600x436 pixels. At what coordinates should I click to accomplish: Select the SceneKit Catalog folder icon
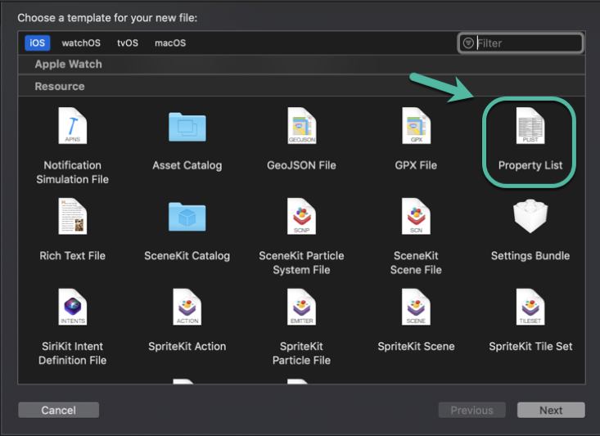click(187, 217)
